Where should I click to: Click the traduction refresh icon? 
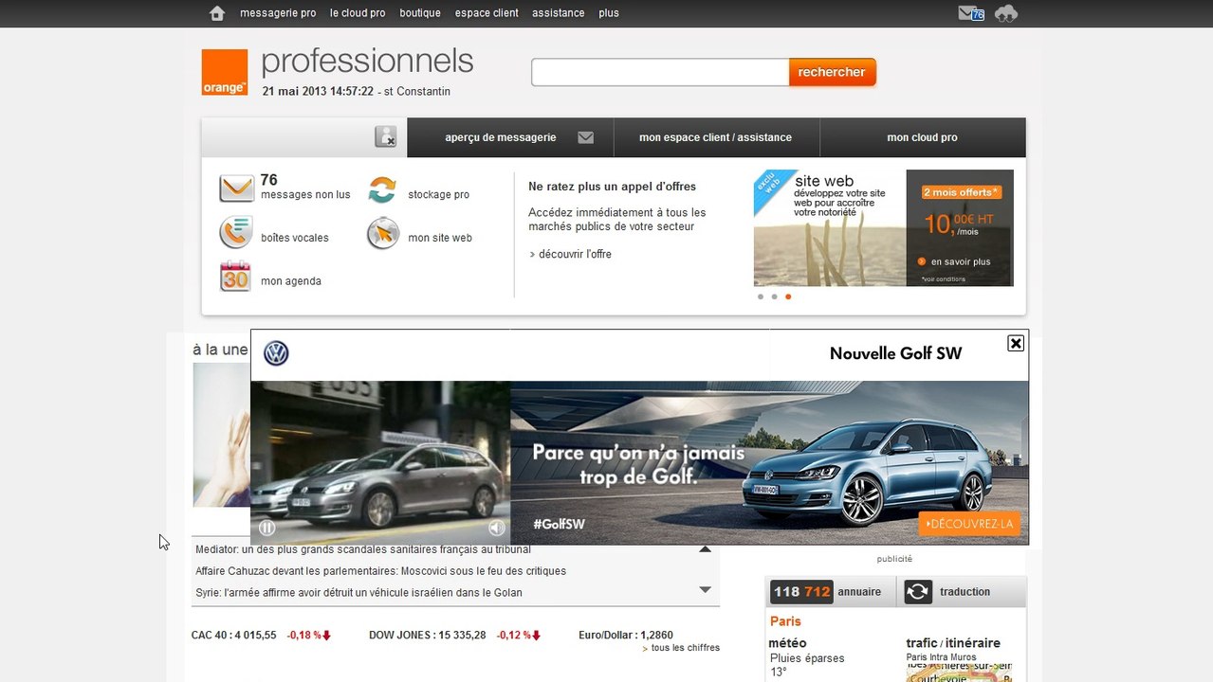tap(918, 592)
